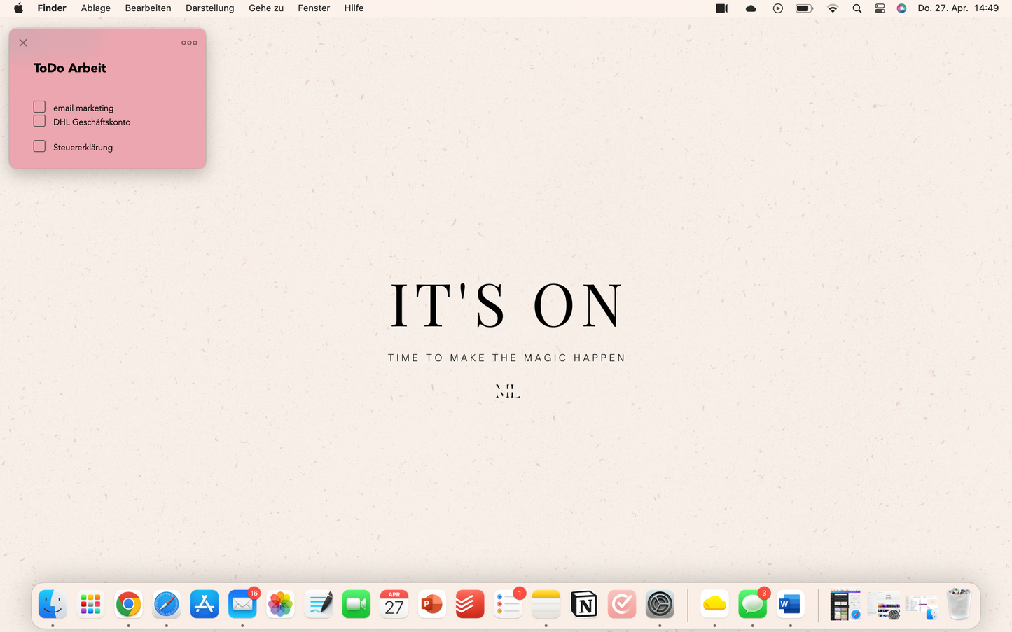1012x632 pixels.
Task: Launch Notion from the dock
Action: click(x=583, y=604)
